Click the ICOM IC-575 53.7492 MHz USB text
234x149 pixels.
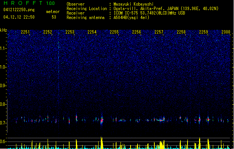tap(149, 13)
